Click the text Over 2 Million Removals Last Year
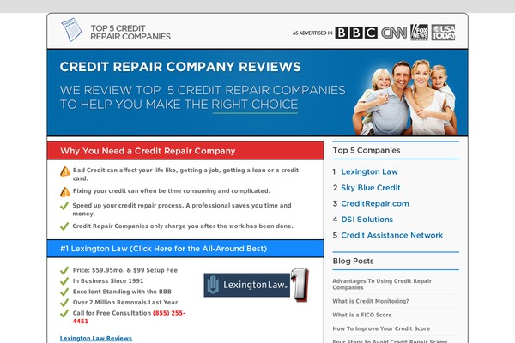 (125, 303)
